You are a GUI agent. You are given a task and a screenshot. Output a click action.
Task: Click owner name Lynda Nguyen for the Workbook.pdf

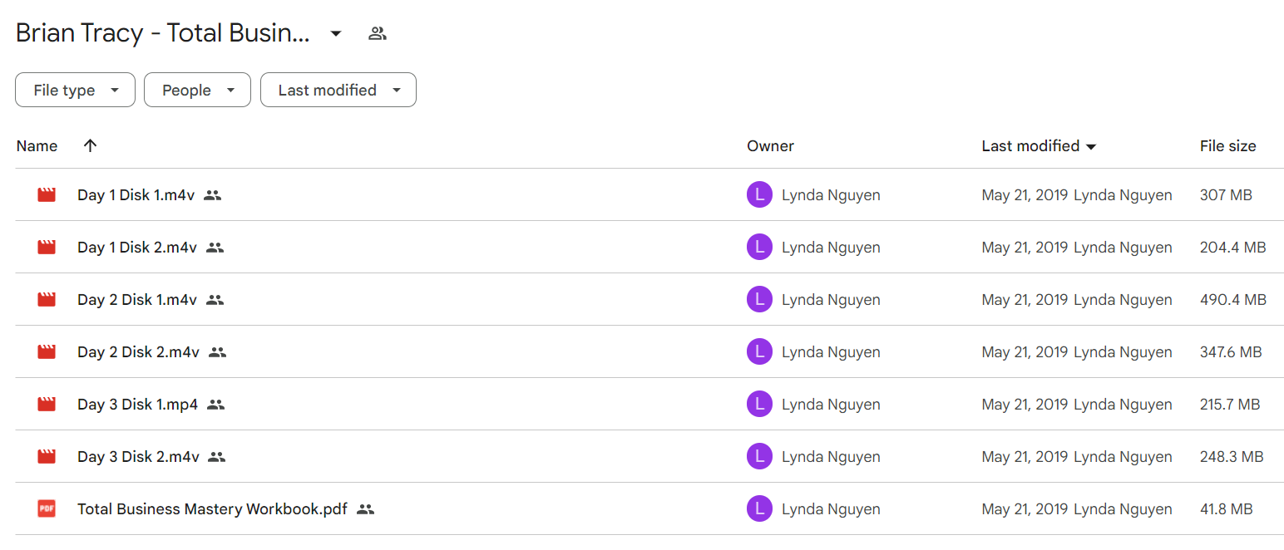(x=831, y=509)
